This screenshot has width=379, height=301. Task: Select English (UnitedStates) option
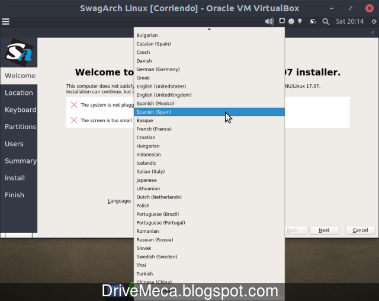click(209, 87)
